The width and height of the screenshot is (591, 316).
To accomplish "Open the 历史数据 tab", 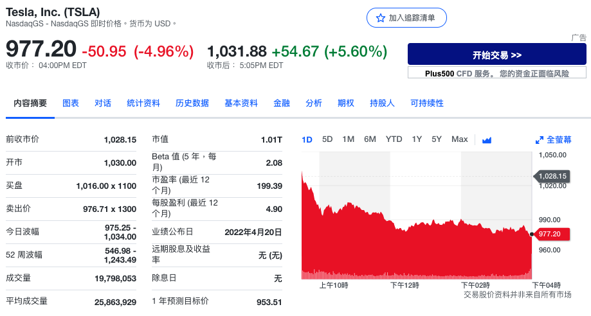I will tap(192, 103).
